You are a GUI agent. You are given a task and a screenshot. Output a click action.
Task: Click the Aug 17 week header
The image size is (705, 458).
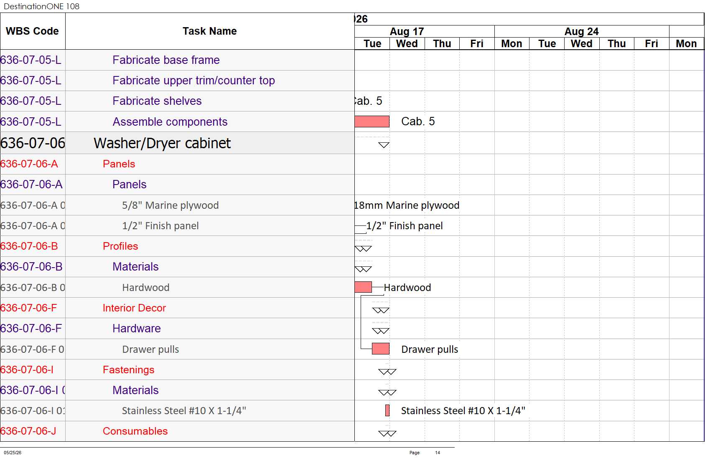[407, 31]
